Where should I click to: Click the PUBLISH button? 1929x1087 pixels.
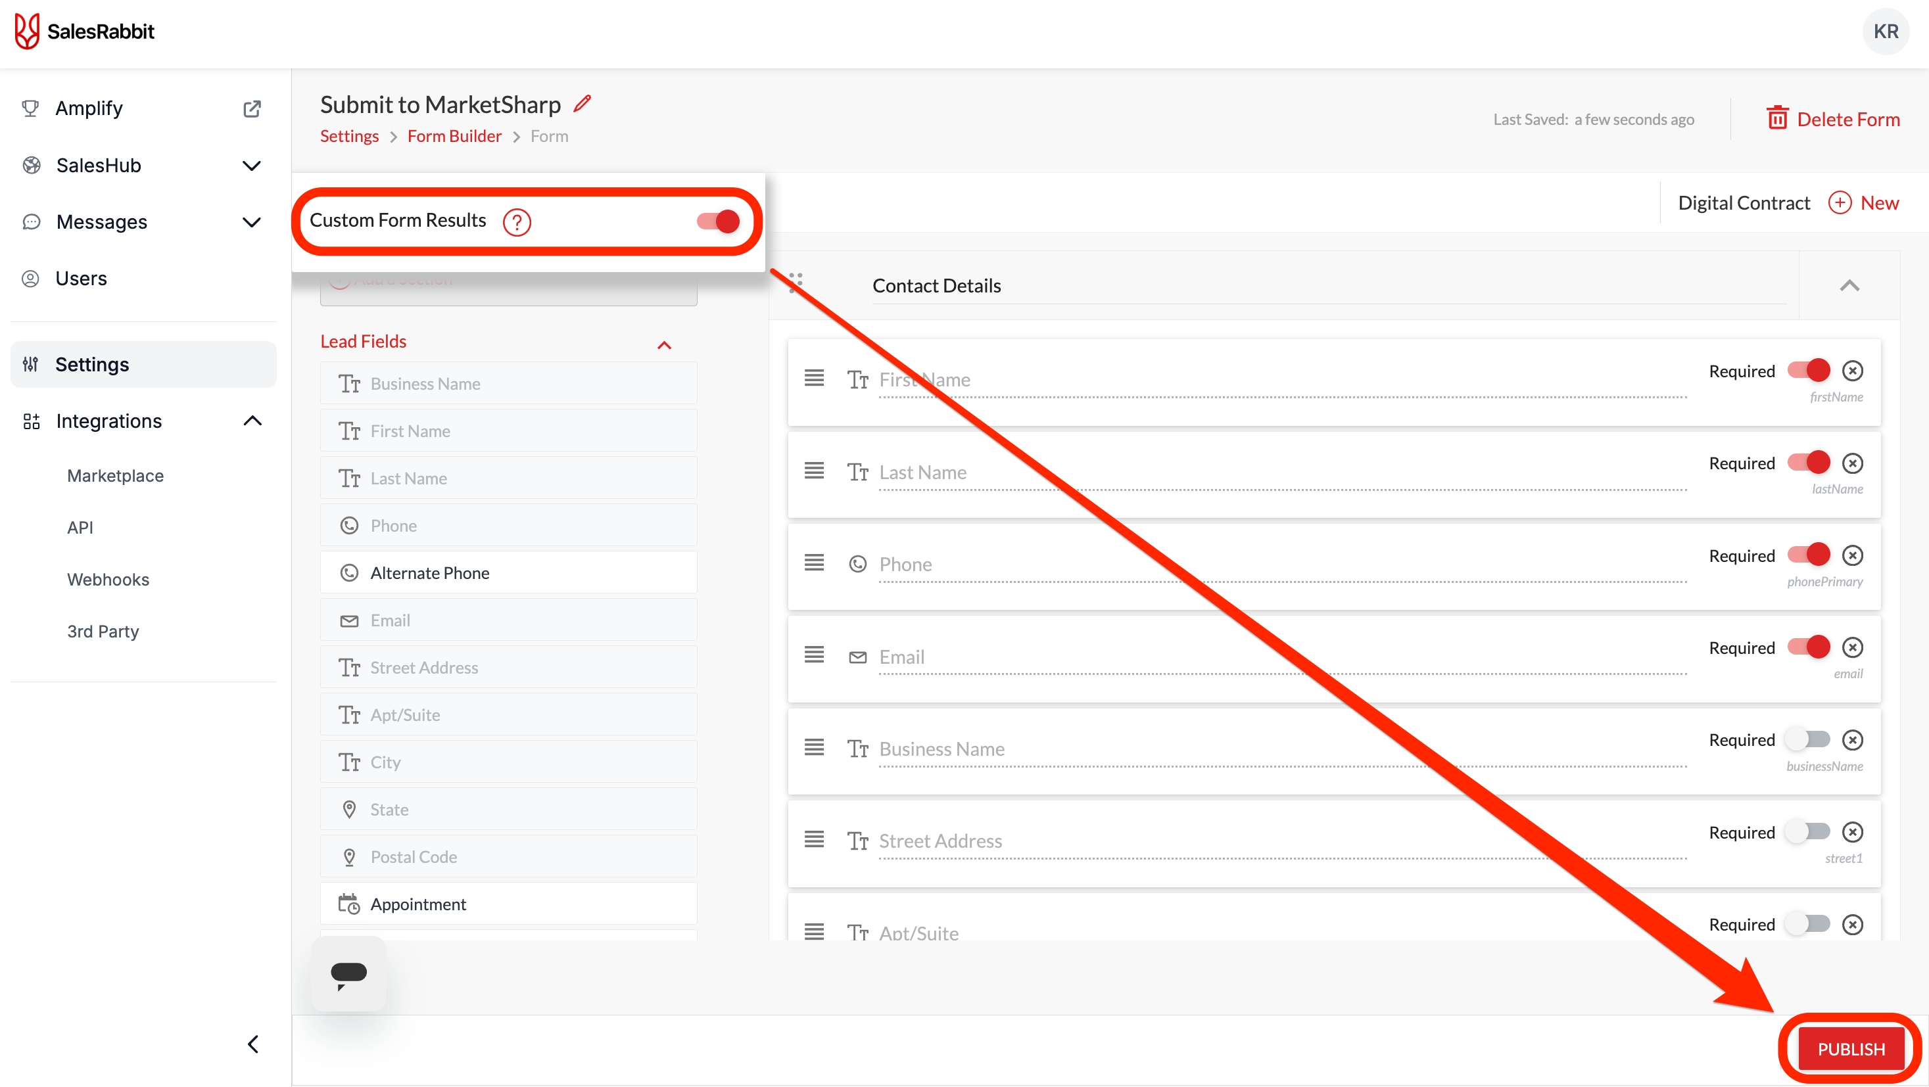pyautogui.click(x=1849, y=1048)
